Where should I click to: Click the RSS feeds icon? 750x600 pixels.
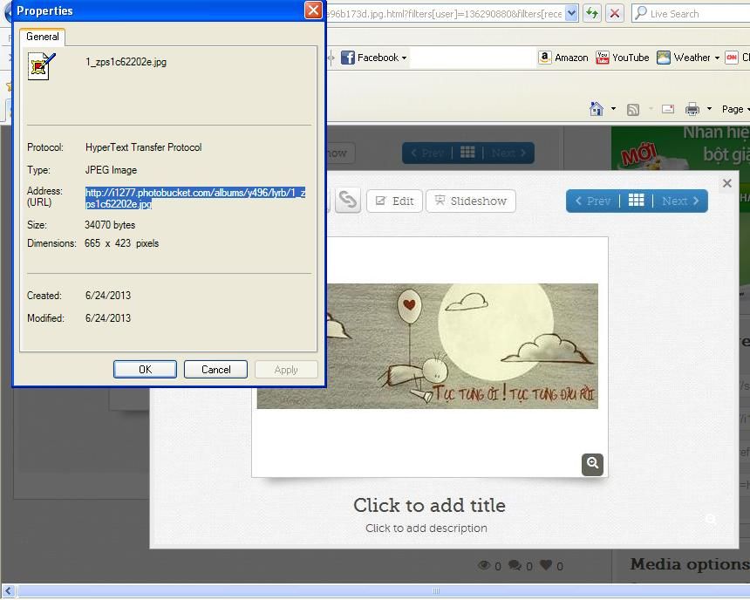tap(633, 110)
